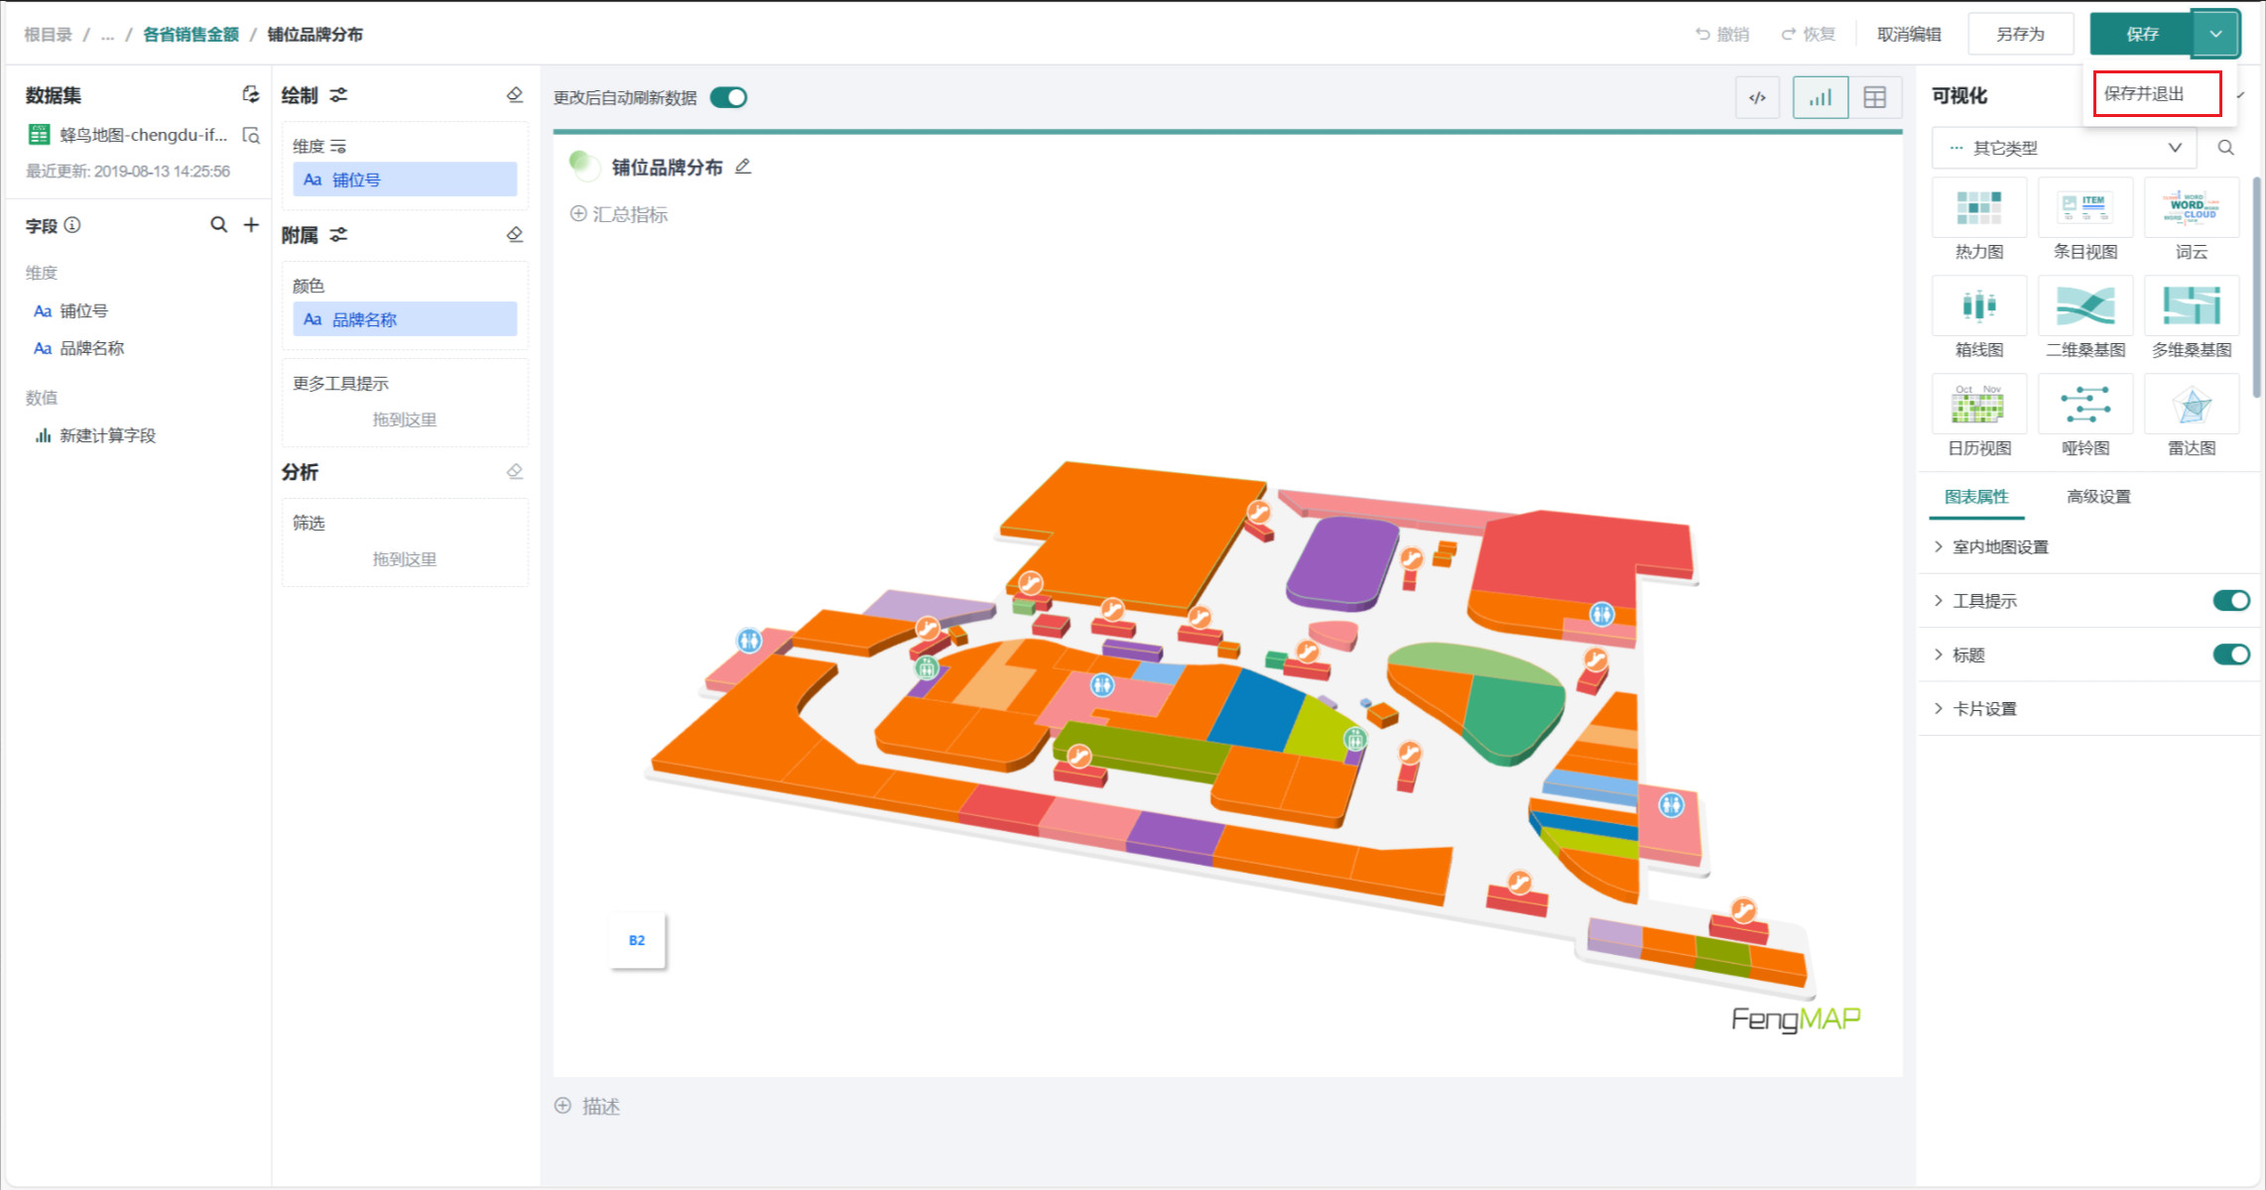2266x1190 pixels.
Task: Click the plus icon to add field
Action: [251, 225]
